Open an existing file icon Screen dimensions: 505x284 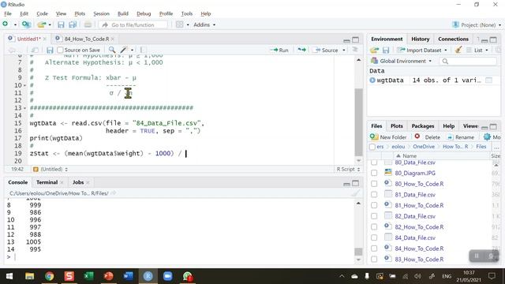pos(41,24)
